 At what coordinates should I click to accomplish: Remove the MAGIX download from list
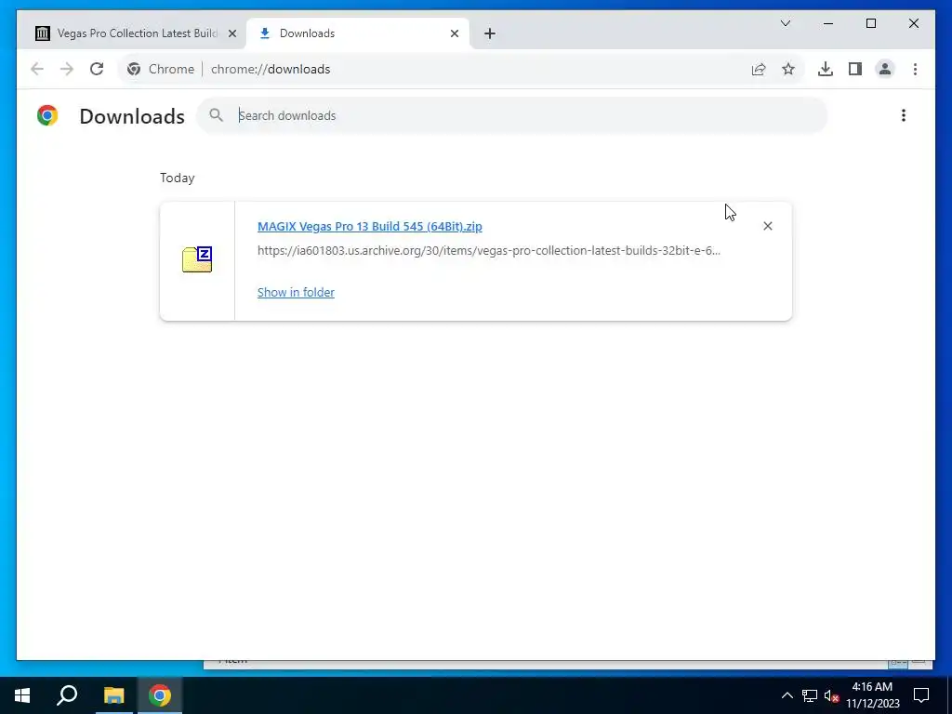(x=767, y=226)
